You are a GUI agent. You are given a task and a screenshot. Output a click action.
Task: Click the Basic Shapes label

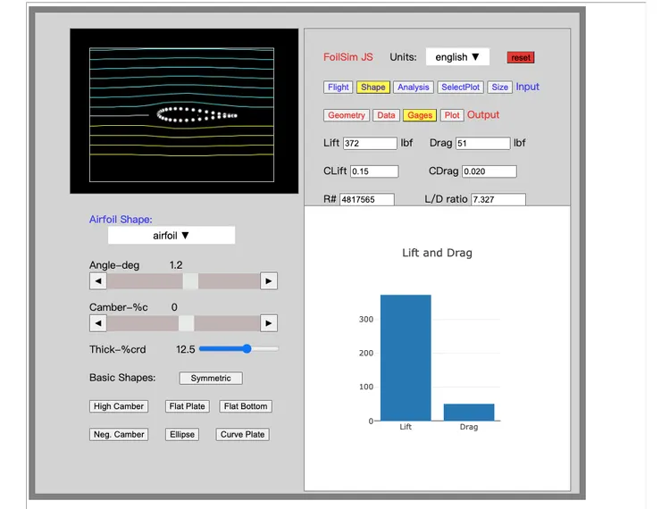[122, 378]
